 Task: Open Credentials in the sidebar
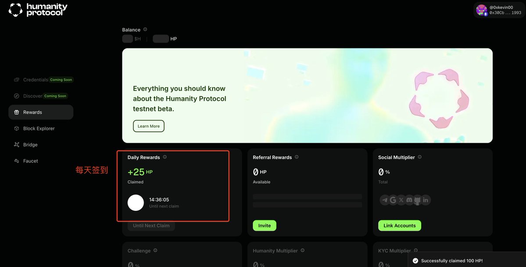tap(36, 80)
